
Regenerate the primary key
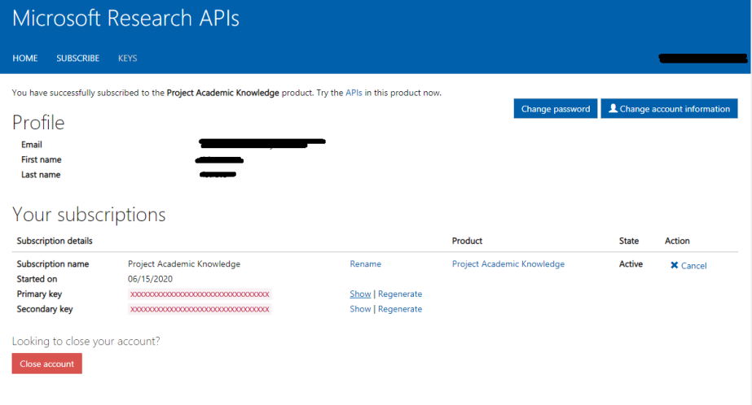tap(400, 294)
